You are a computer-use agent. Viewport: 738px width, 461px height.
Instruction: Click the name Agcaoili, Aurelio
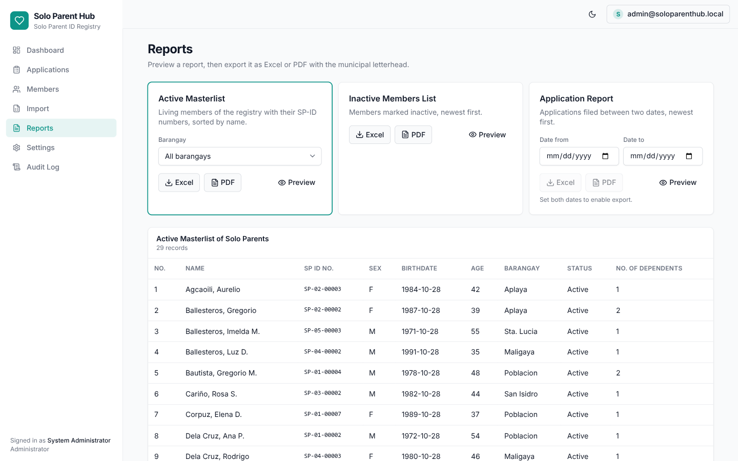pyautogui.click(x=213, y=289)
